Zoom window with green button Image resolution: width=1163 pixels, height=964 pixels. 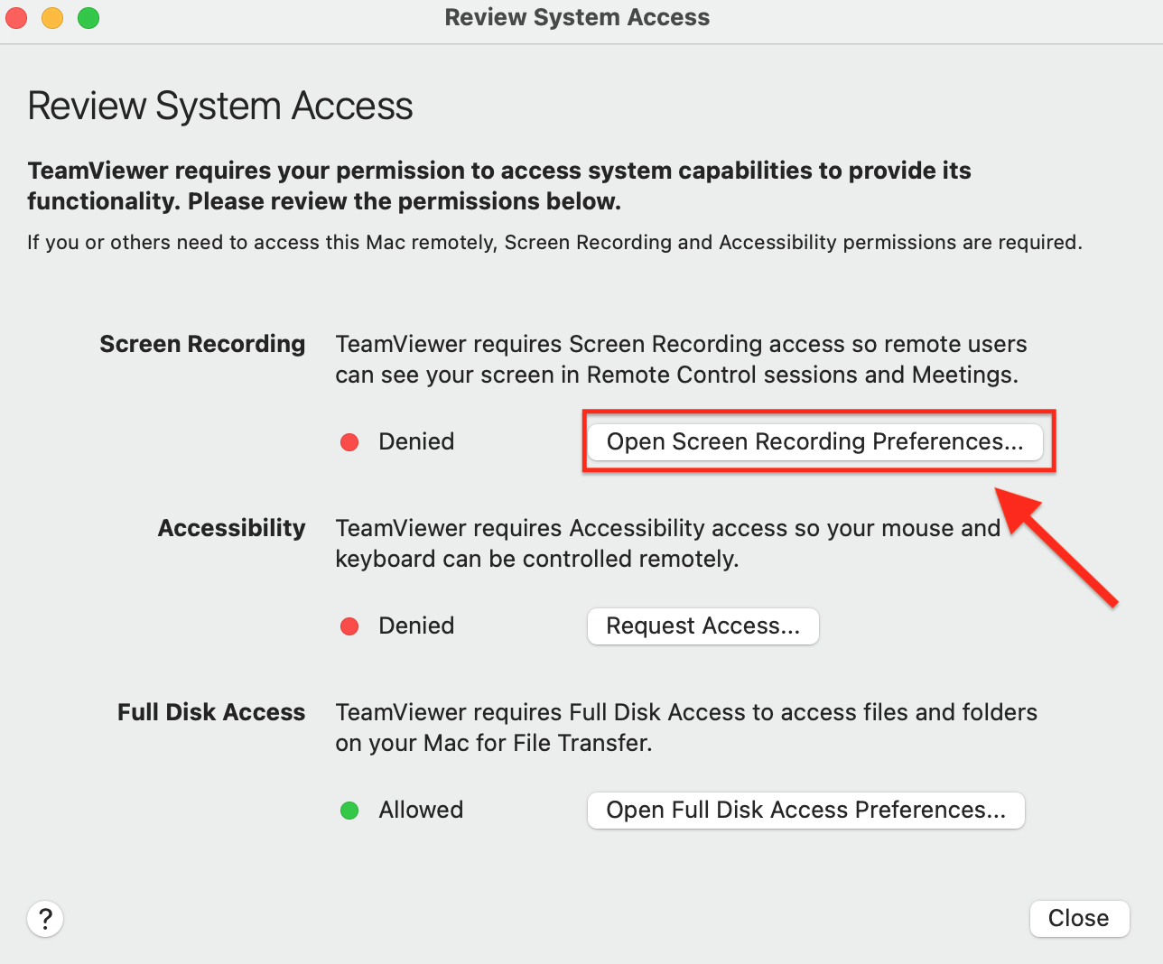point(88,17)
